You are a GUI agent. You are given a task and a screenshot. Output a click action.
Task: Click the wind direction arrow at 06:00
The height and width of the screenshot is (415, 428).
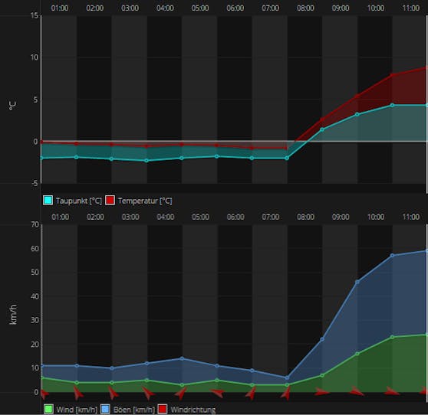pyautogui.click(x=251, y=393)
